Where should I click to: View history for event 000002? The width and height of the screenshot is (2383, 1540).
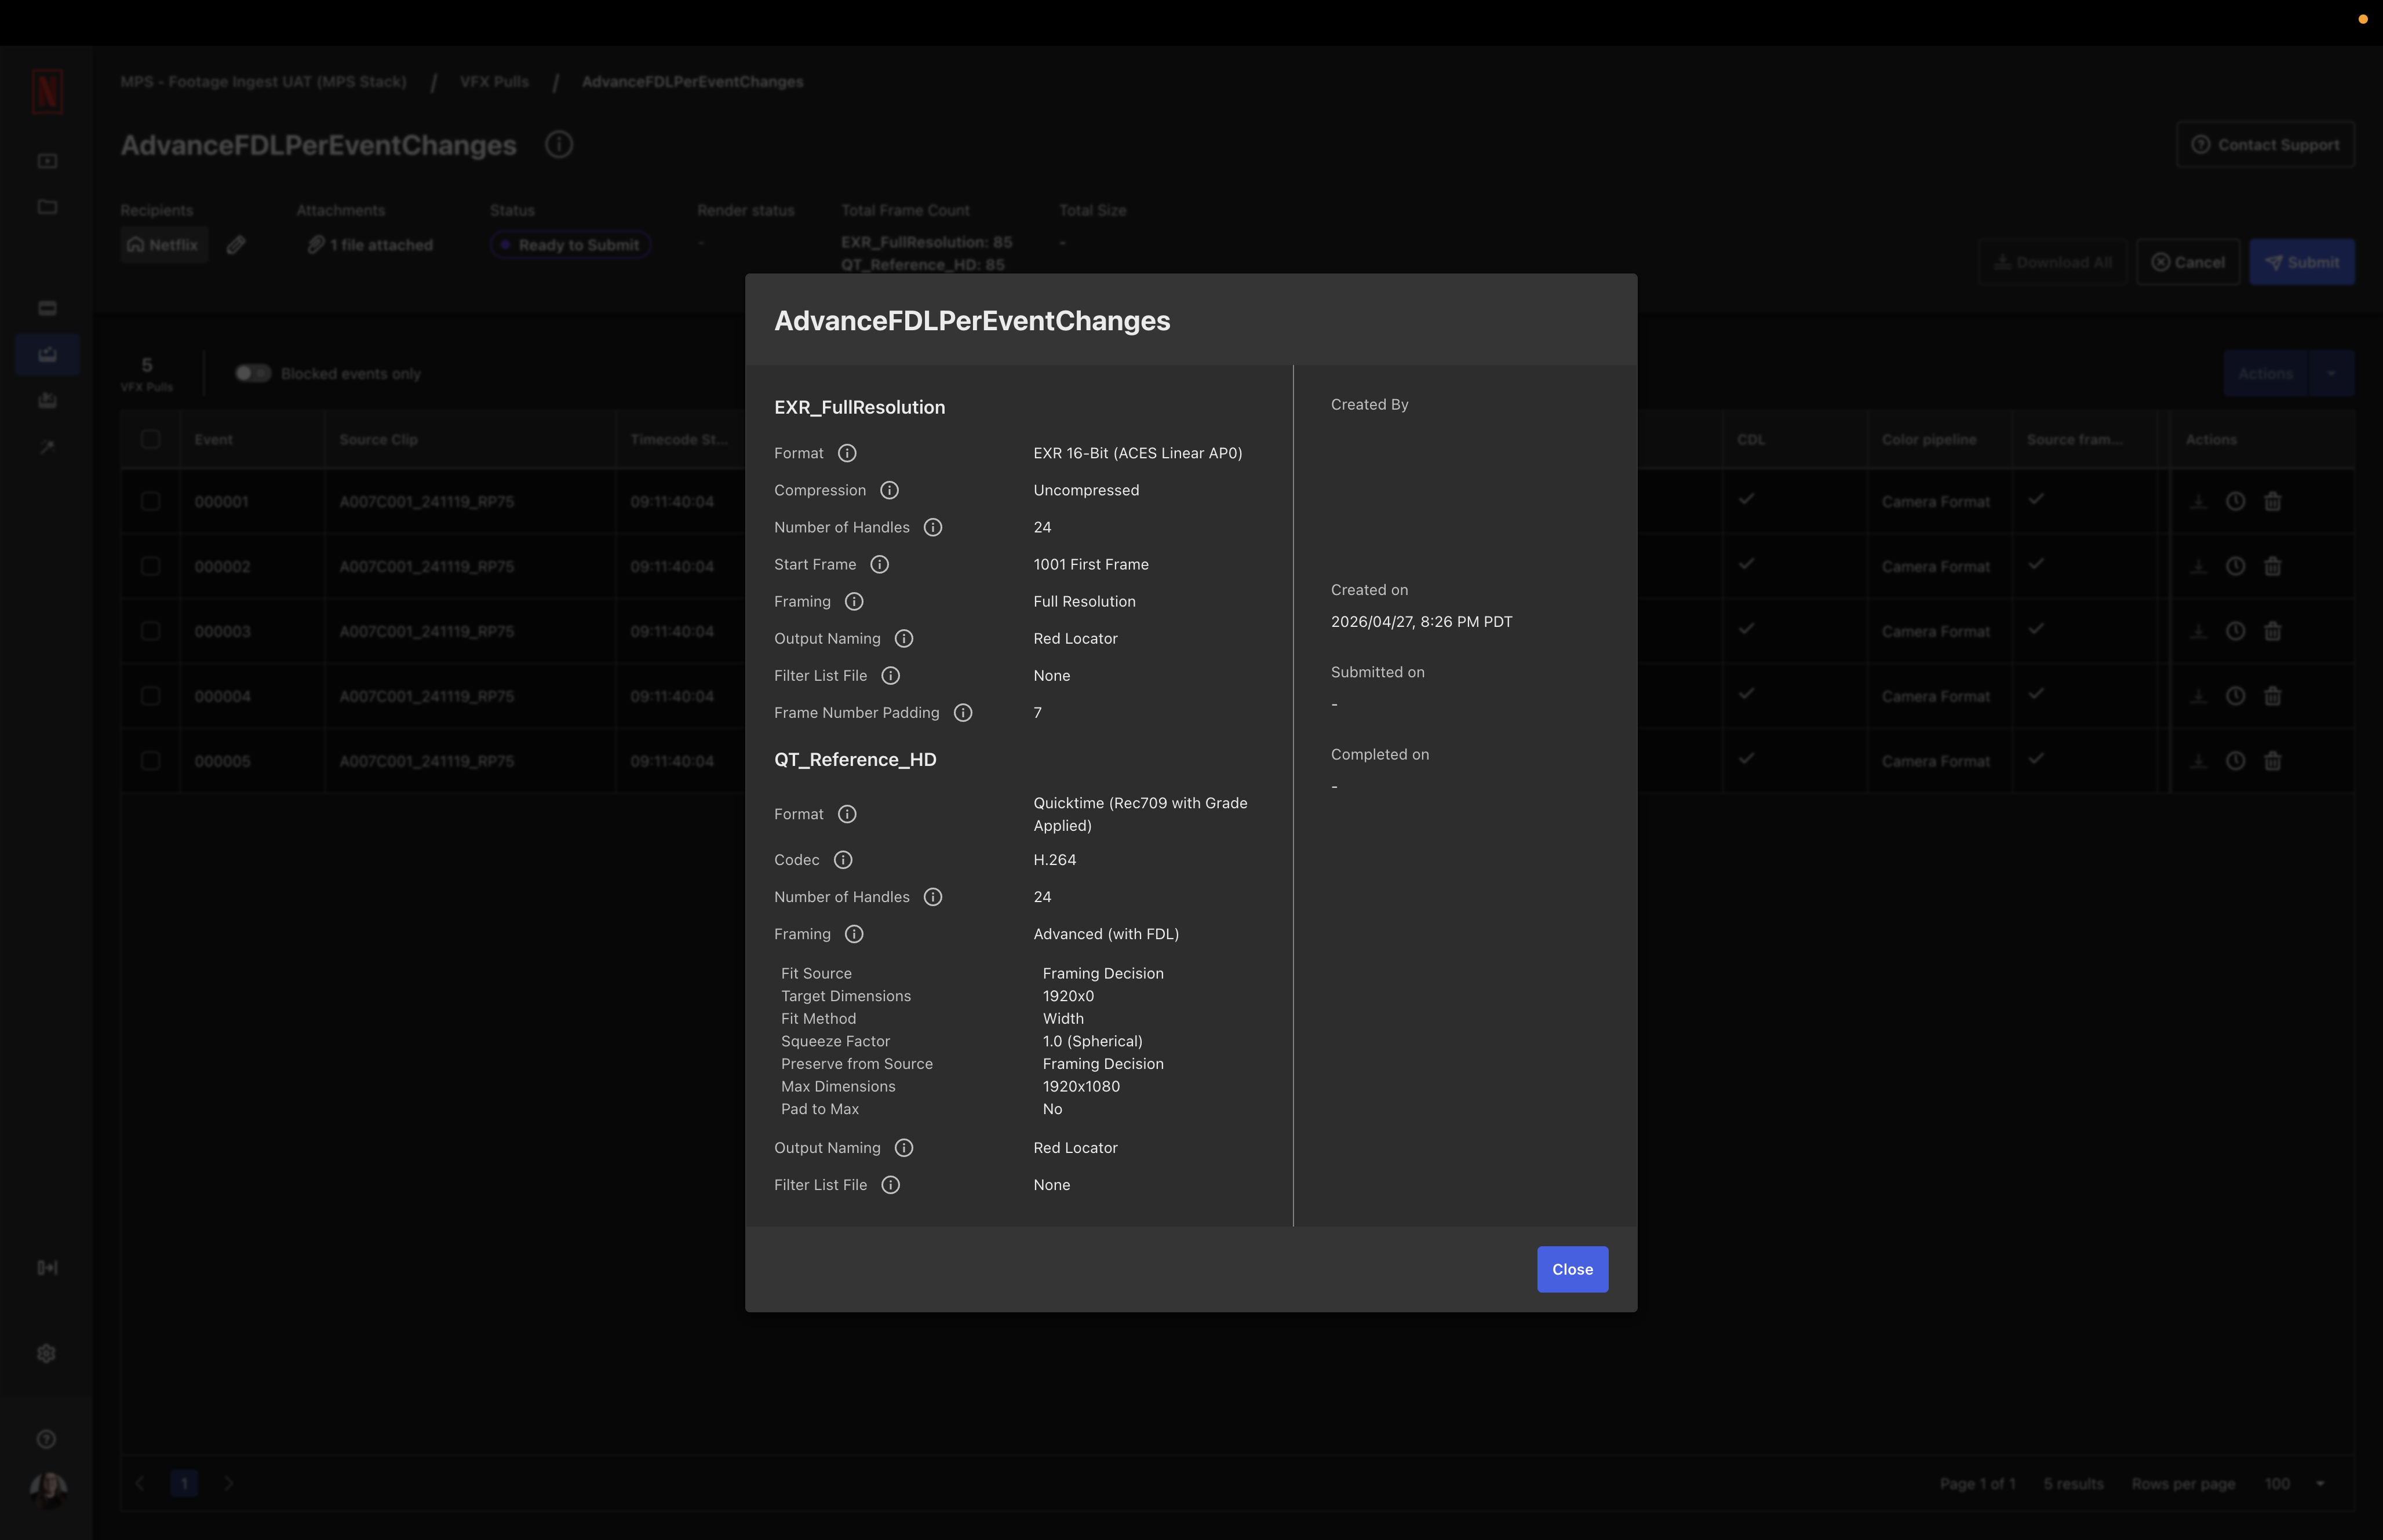point(2235,566)
